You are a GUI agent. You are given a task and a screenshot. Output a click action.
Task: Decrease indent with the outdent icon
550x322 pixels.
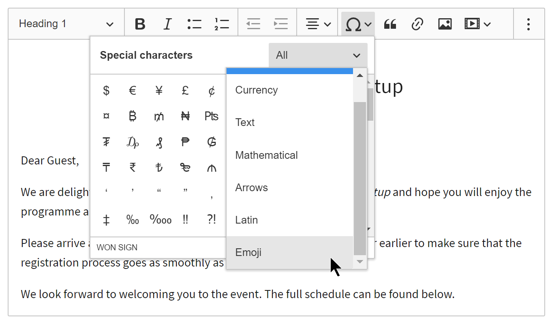click(254, 24)
